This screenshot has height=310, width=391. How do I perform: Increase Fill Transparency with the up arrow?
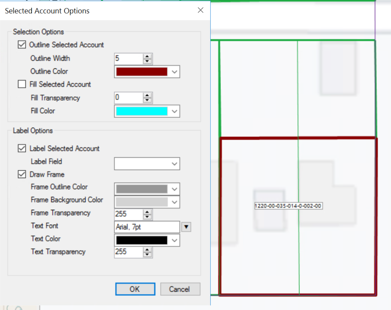(147, 96)
